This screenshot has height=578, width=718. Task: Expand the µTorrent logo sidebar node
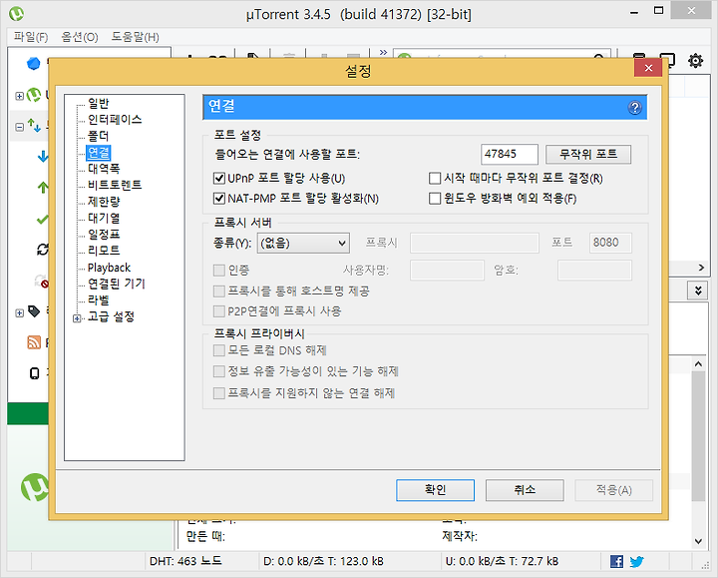pyautogui.click(x=19, y=96)
